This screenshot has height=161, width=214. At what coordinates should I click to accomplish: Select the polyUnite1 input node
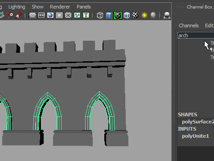click(195, 136)
